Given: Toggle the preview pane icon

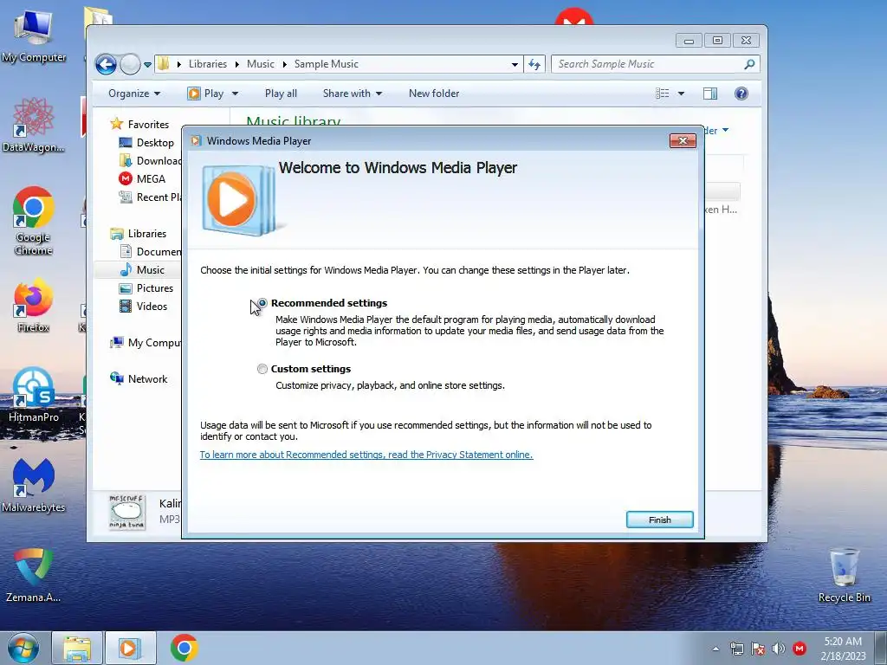Looking at the screenshot, I should click(x=710, y=94).
